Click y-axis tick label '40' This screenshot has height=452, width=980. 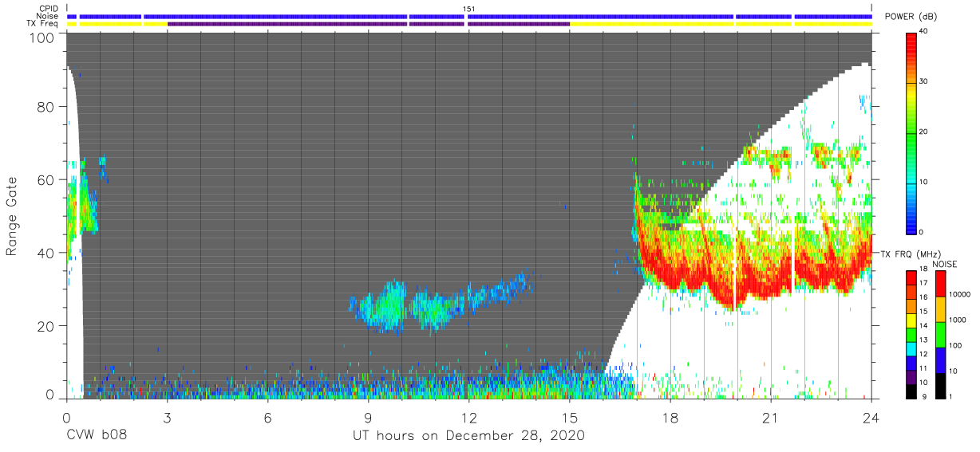pos(45,253)
